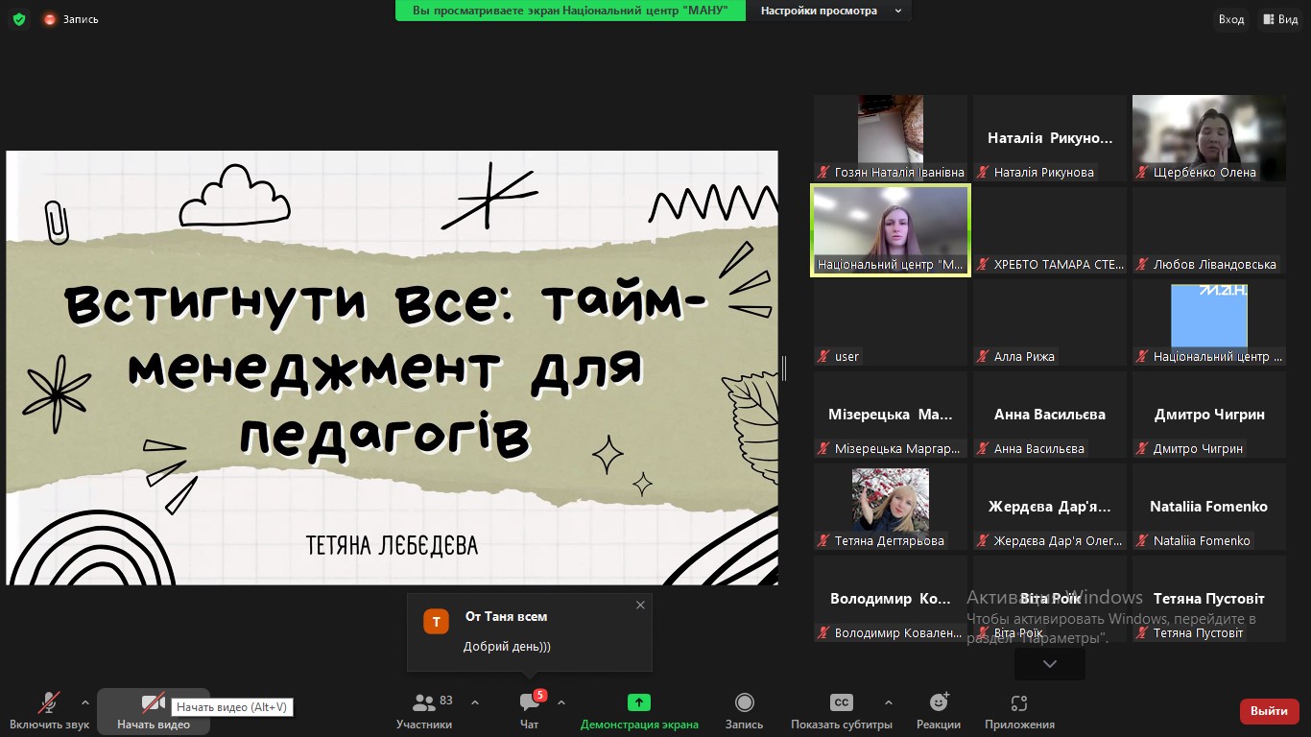1311x737 pixels.
Task: Expand audio options arrow next to microphone
Action: pyautogui.click(x=85, y=702)
